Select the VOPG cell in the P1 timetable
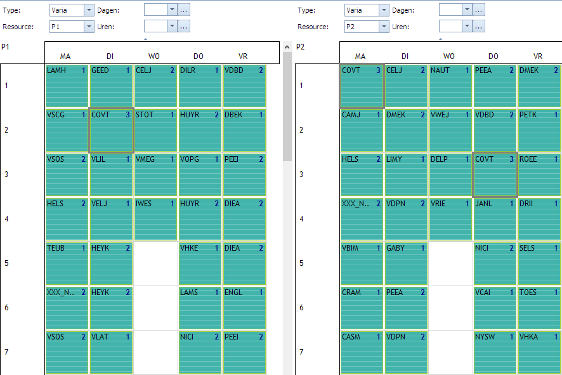Viewport: 562px width, 375px height. 200,175
